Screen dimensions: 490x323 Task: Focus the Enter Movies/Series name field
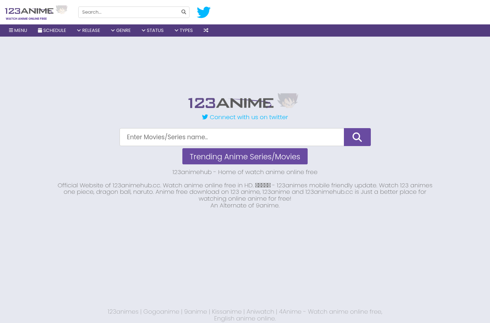coord(232,137)
